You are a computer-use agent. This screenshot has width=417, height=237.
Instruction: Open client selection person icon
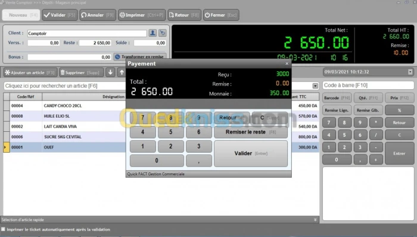(153, 33)
